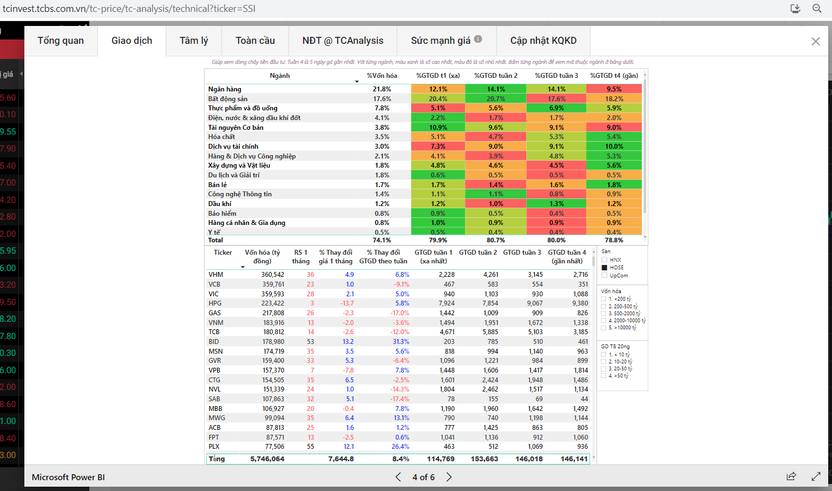Check the HNX exchange checkbox
The image size is (832, 491).
click(x=604, y=260)
